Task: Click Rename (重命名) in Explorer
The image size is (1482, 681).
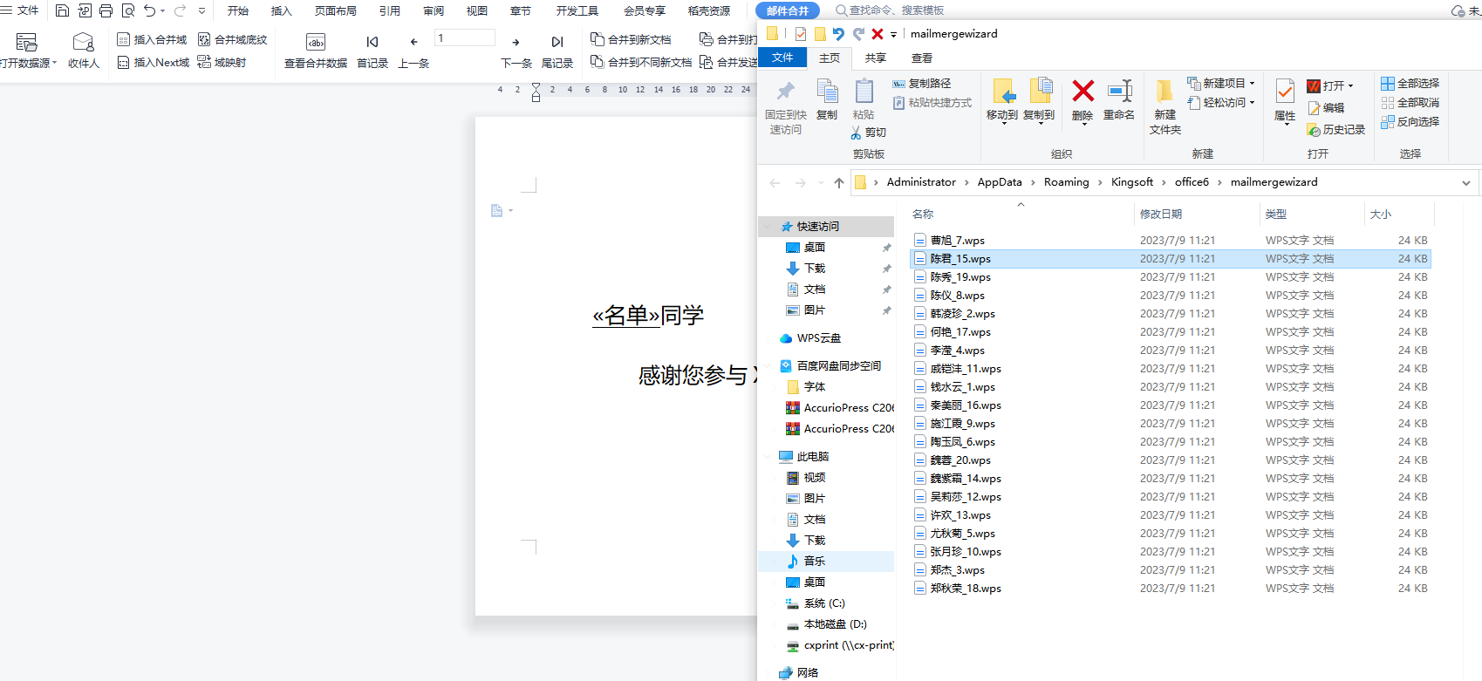Action: 1119,100
